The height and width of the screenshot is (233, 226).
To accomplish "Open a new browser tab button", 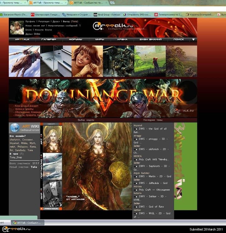I will click(x=112, y=3).
